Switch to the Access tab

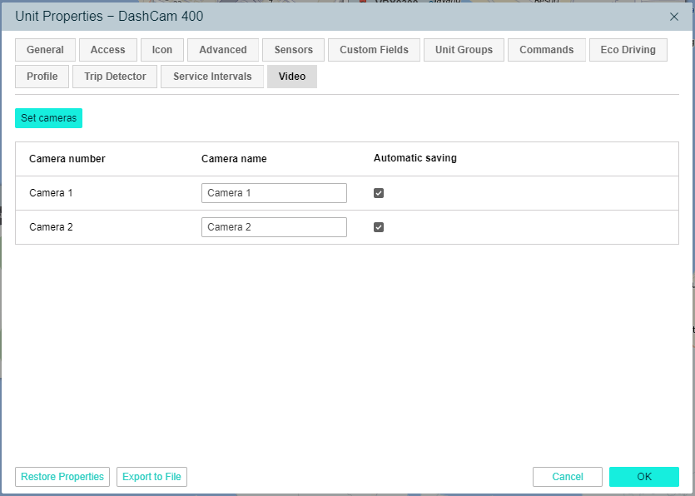(107, 50)
